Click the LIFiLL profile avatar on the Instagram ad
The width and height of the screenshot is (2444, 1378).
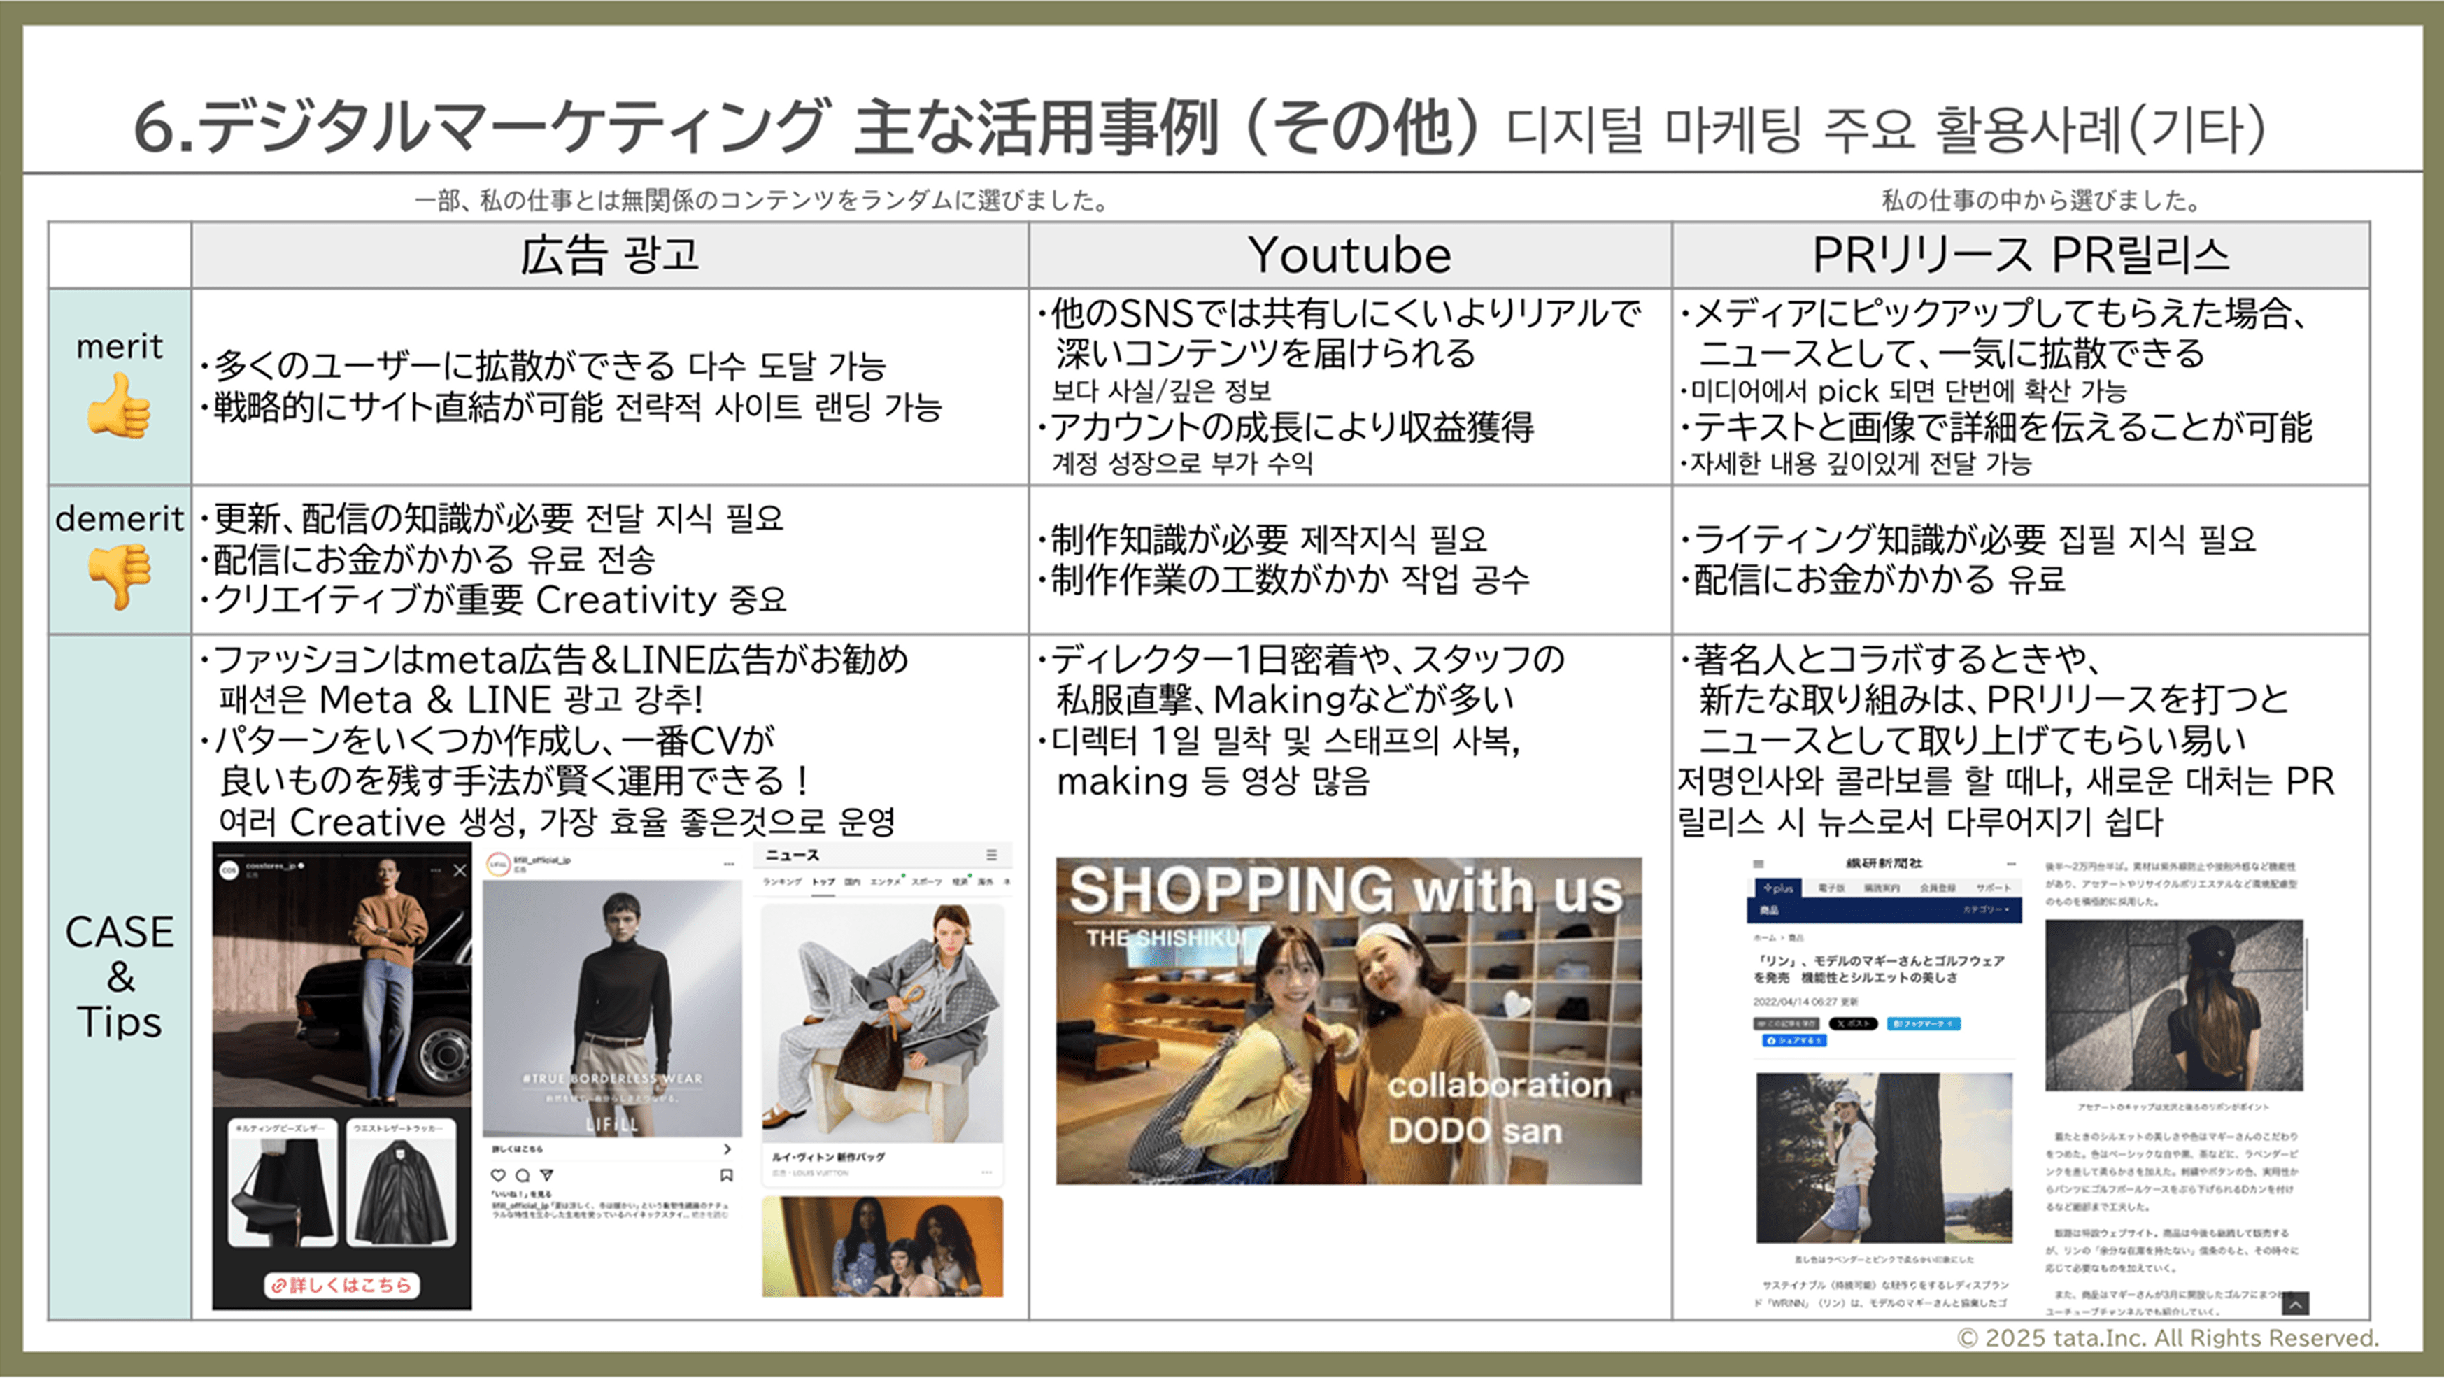point(499,865)
